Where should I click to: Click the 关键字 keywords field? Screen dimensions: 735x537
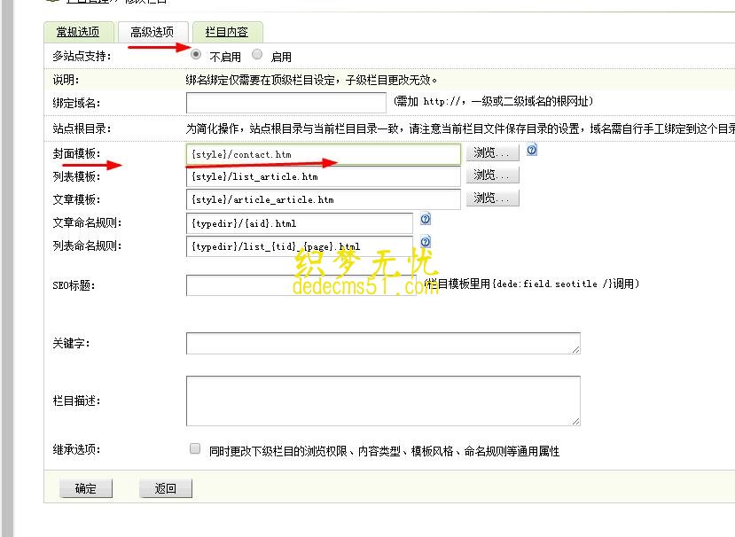click(x=381, y=342)
